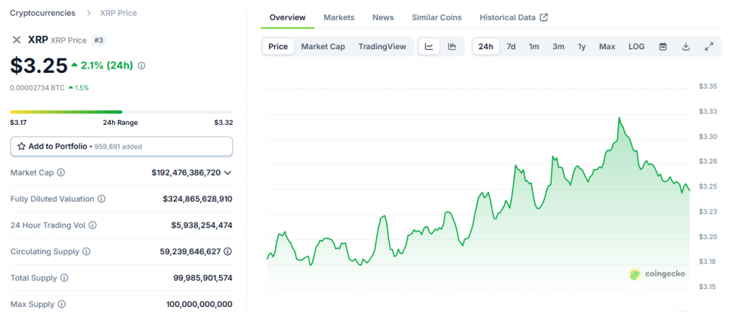Click the CoinGecko logo on chart
The image size is (731, 312).
[635, 273]
